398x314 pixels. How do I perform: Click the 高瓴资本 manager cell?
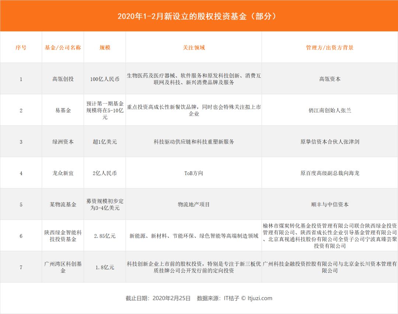click(x=329, y=79)
